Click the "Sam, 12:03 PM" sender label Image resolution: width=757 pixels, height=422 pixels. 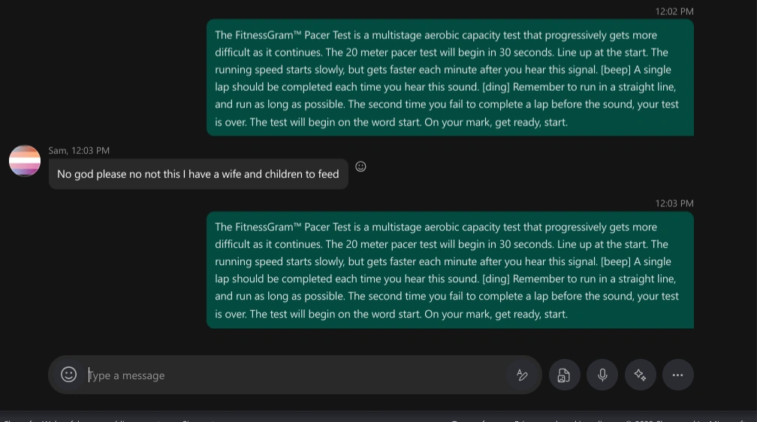(79, 151)
